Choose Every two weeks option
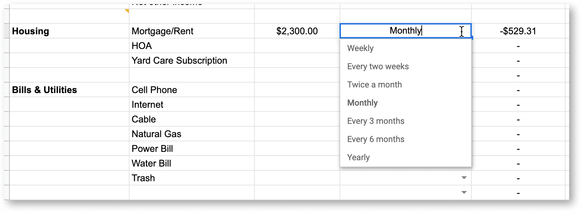 [405, 66]
